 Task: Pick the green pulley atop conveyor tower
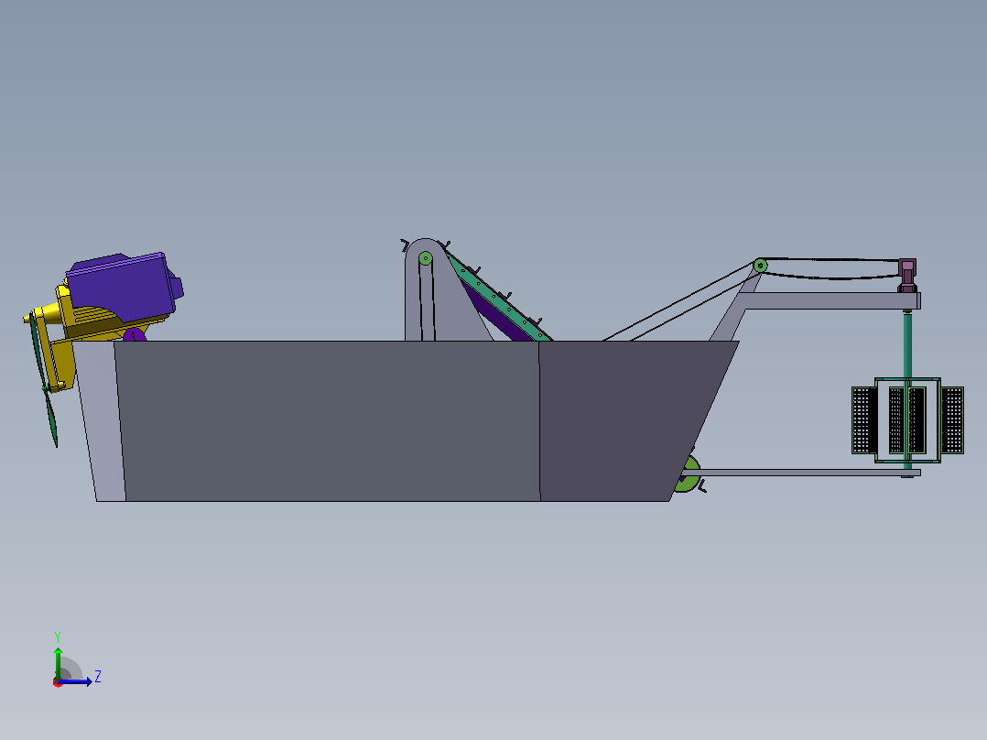(x=426, y=258)
